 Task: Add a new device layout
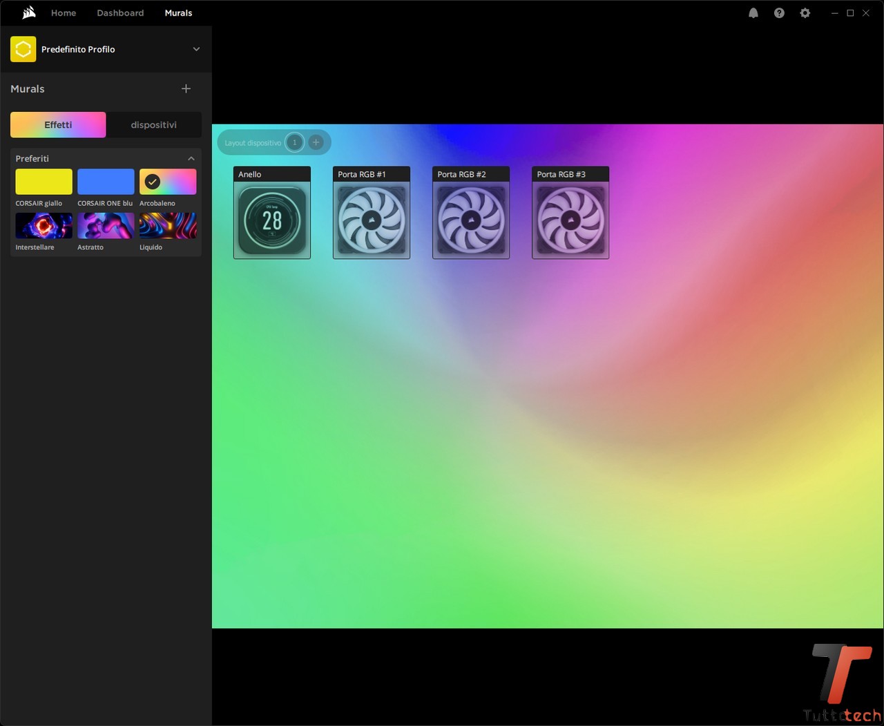[316, 142]
